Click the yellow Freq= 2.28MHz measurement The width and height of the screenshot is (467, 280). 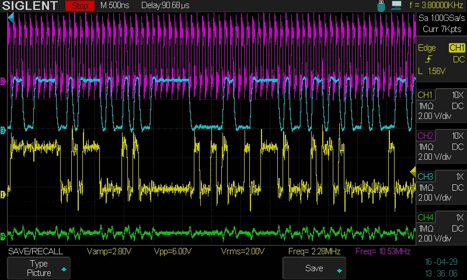[x=314, y=251]
